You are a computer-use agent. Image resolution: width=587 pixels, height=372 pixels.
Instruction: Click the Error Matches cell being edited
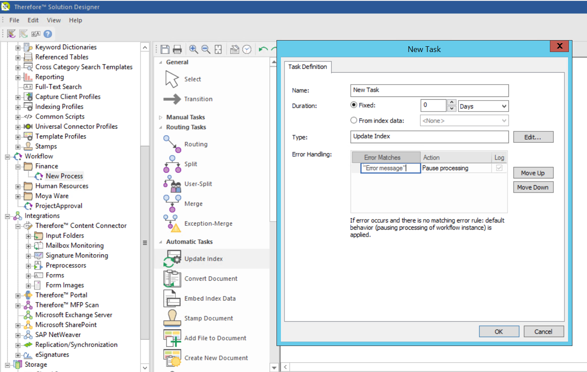click(390, 168)
